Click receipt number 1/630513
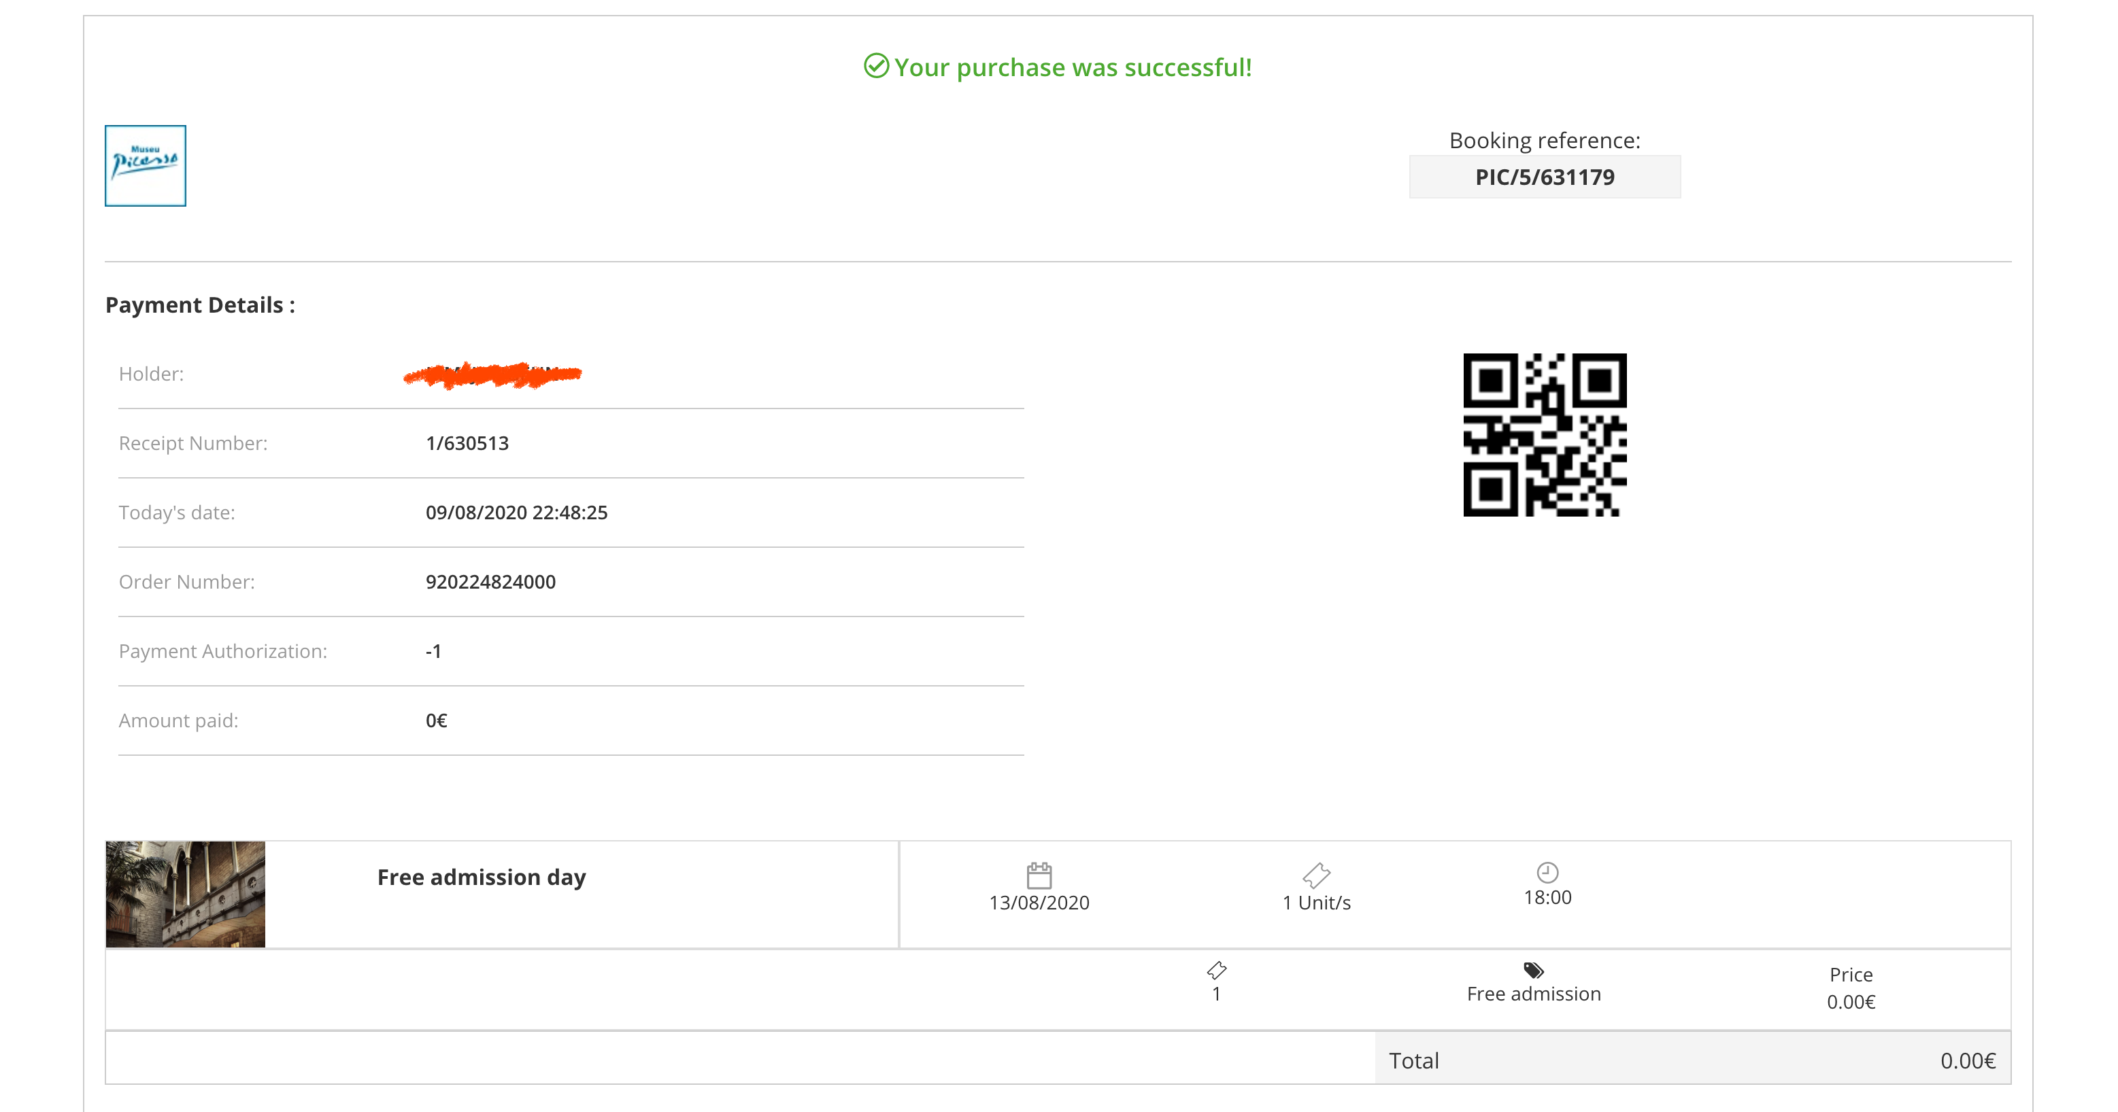Screen dimensions: 2118x1112 [x=467, y=443]
